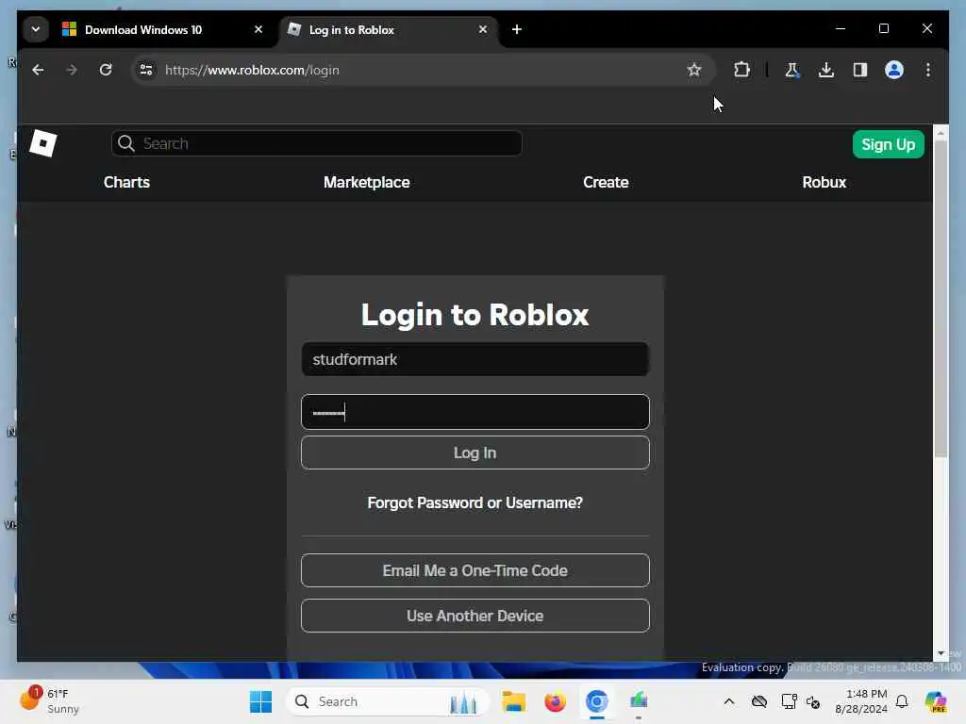This screenshot has height=724, width=966.
Task: Click the Chromium browser taskbar icon
Action: [x=596, y=701]
